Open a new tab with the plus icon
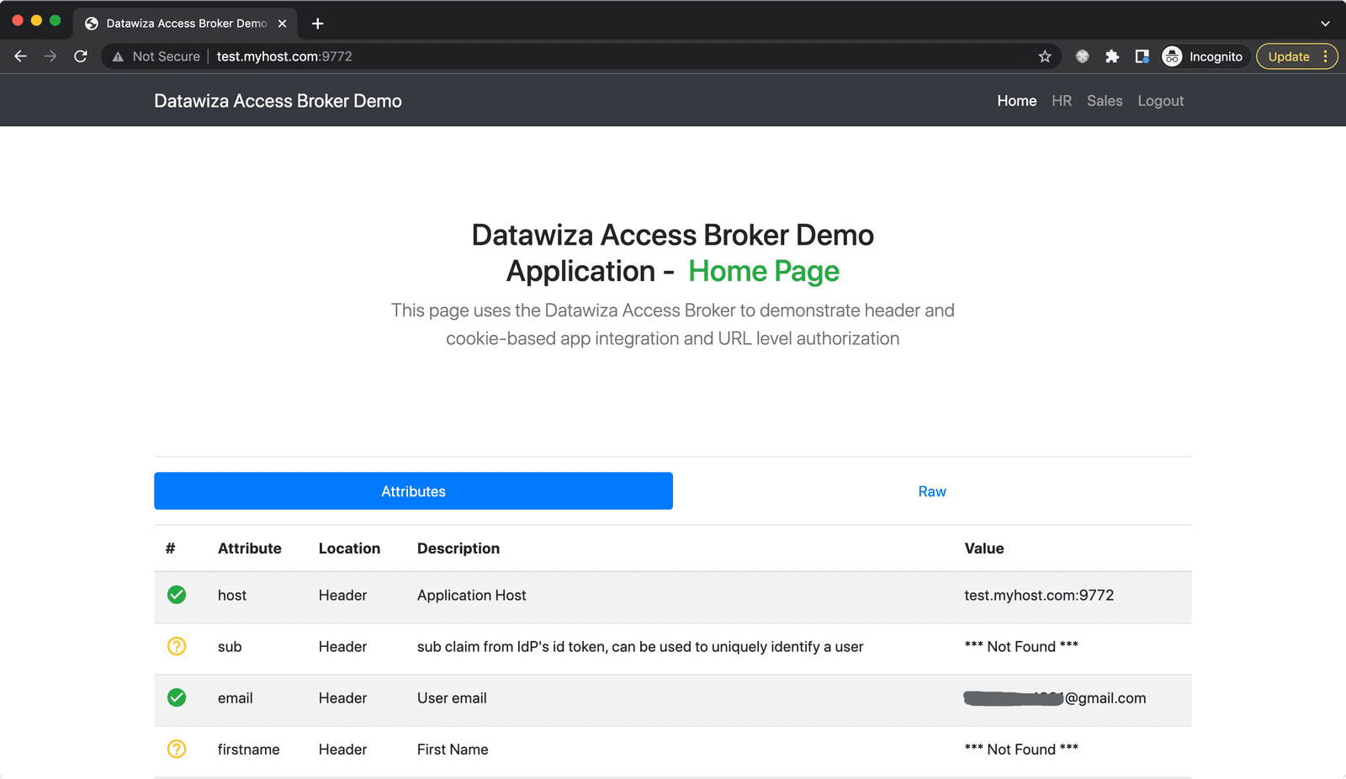 (x=317, y=24)
